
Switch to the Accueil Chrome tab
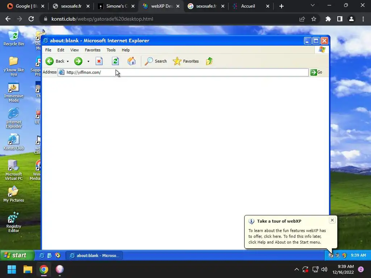pyautogui.click(x=251, y=6)
